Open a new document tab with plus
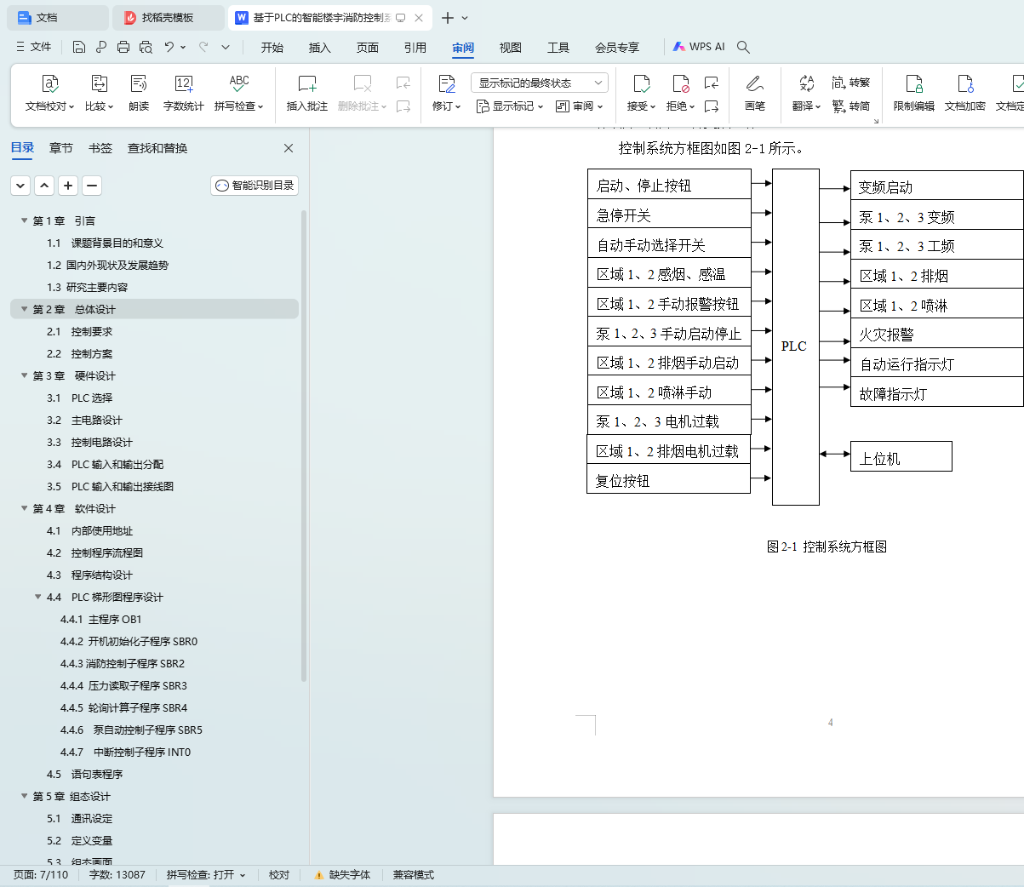1024x887 pixels. pyautogui.click(x=447, y=17)
